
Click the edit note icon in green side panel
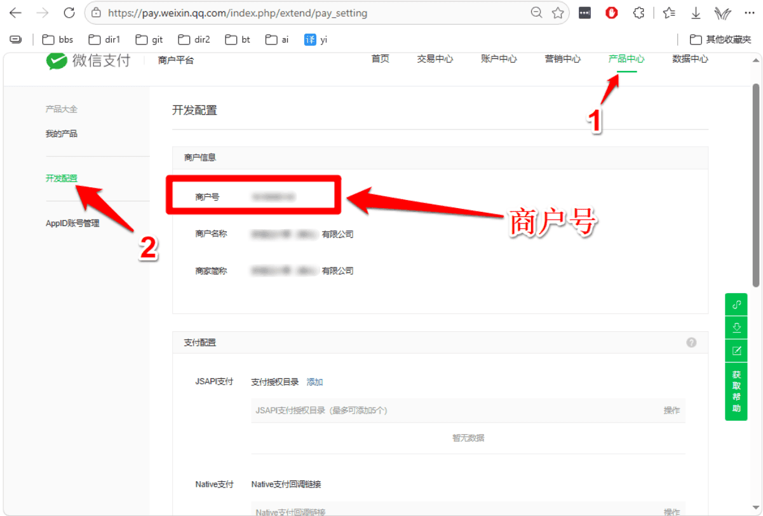[x=736, y=350]
